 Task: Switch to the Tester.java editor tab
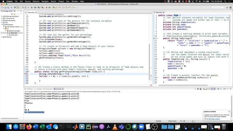31,12
